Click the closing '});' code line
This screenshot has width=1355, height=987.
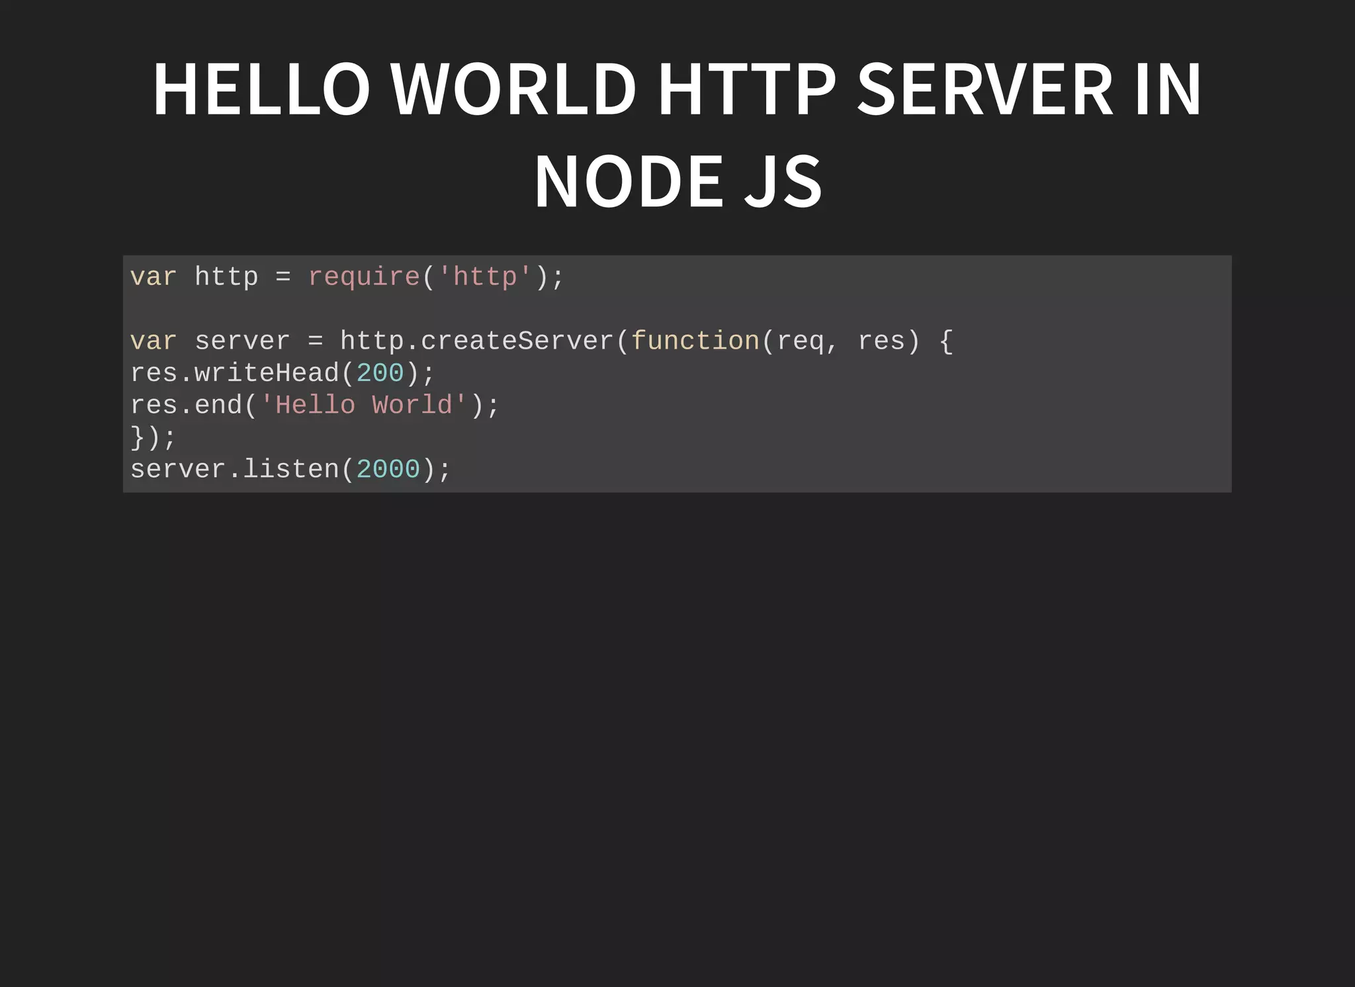pos(153,437)
